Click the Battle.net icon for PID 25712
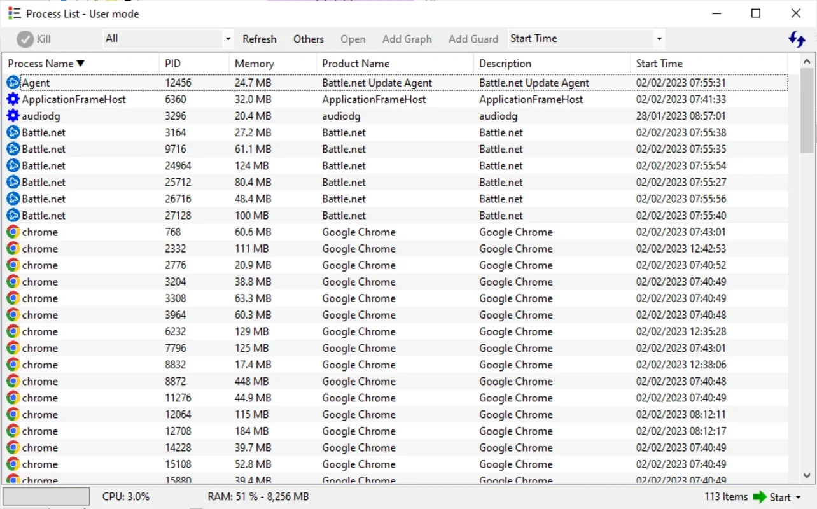This screenshot has height=509, width=817. [x=13, y=182]
